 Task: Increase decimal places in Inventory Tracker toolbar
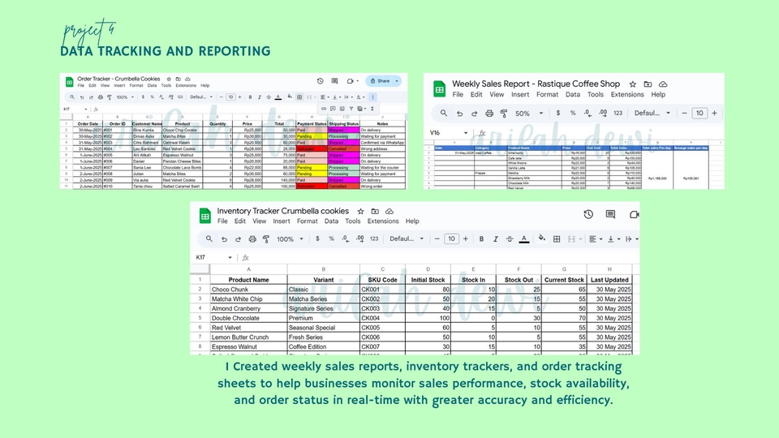[359, 238]
